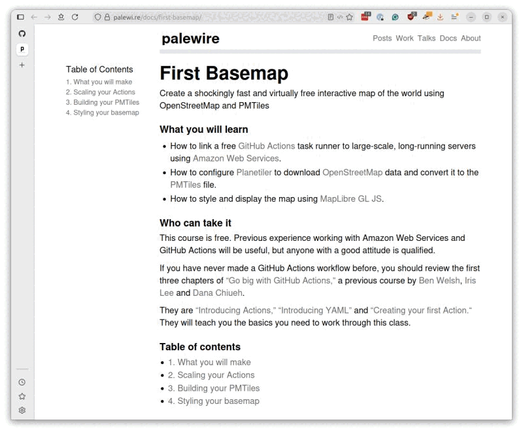Open '3. Building your PMTiles' bottom list link

214,388
